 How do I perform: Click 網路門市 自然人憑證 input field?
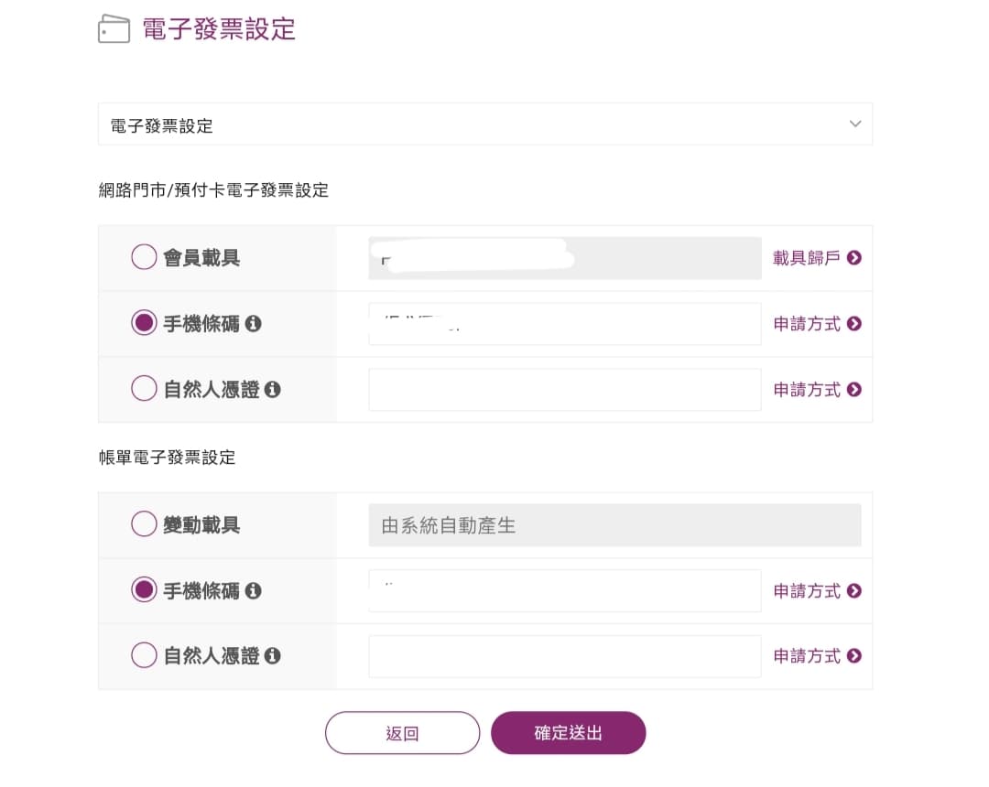click(564, 390)
